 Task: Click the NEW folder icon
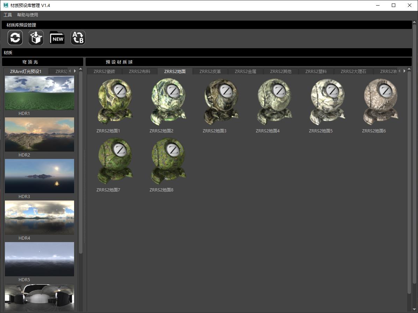[57, 38]
